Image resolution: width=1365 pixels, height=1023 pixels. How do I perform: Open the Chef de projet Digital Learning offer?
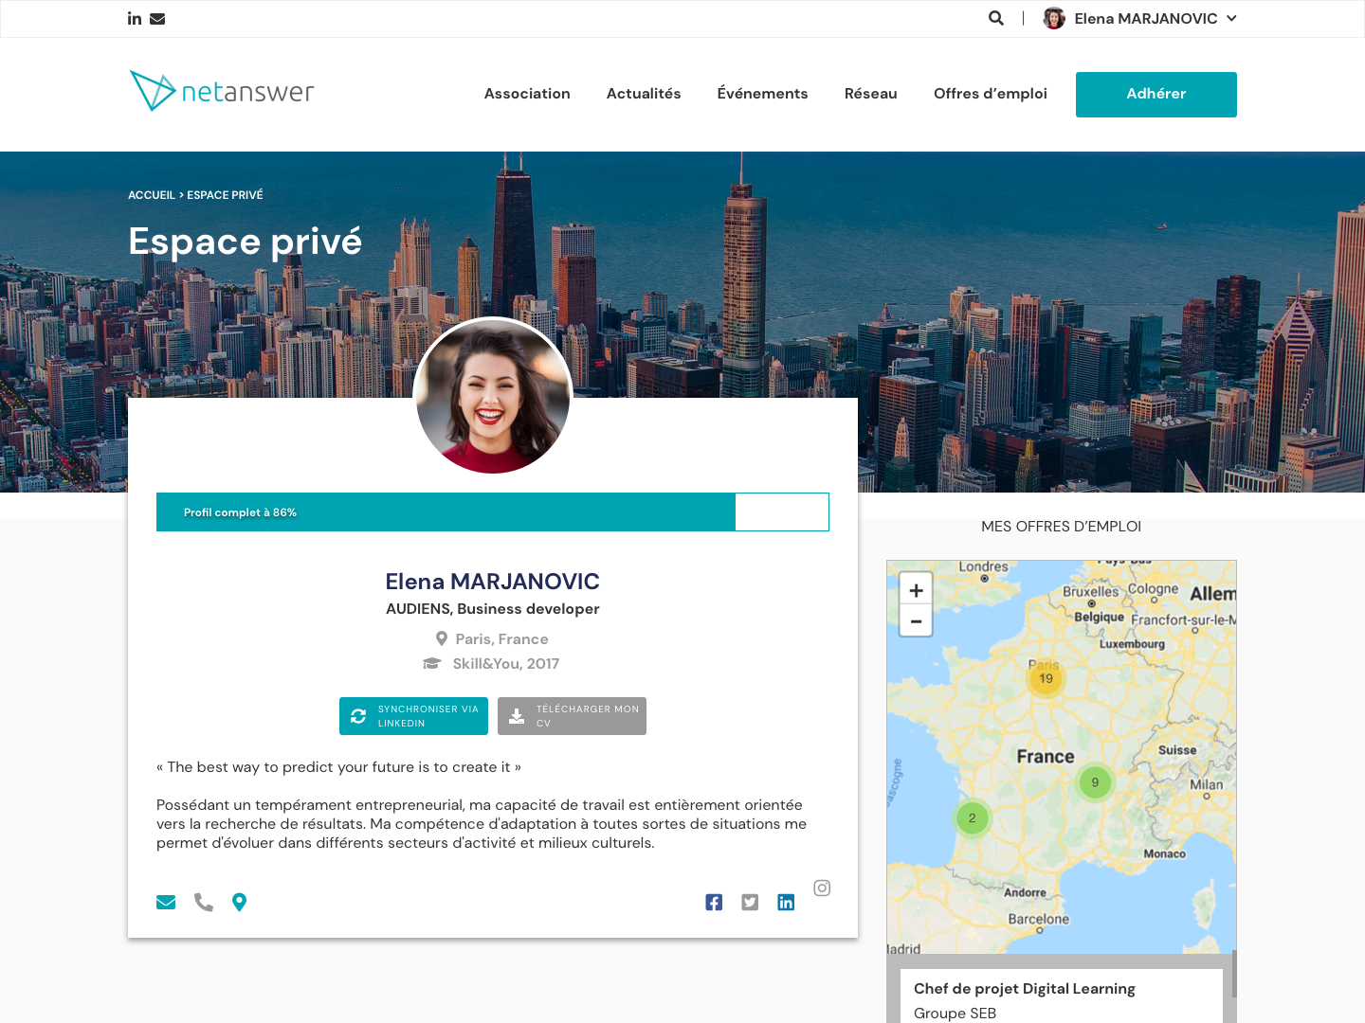pyautogui.click(x=1024, y=989)
